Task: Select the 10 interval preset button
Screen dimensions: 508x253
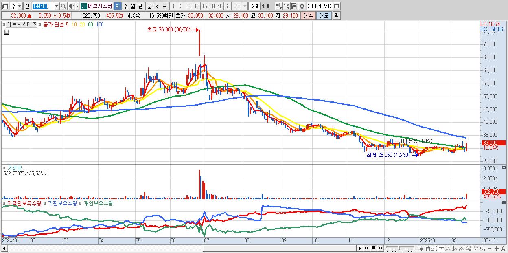Action: coord(197,6)
